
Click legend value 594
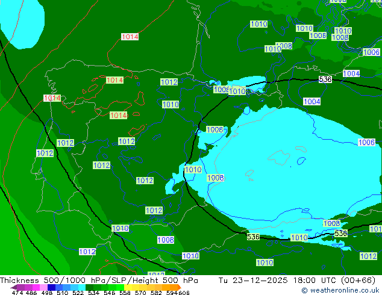coord(172,293)
